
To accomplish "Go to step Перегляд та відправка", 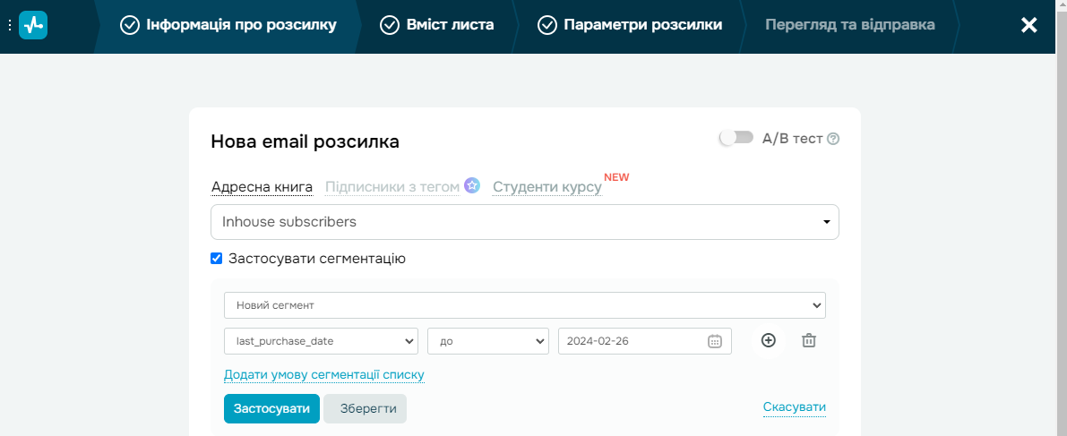I will pos(850,25).
